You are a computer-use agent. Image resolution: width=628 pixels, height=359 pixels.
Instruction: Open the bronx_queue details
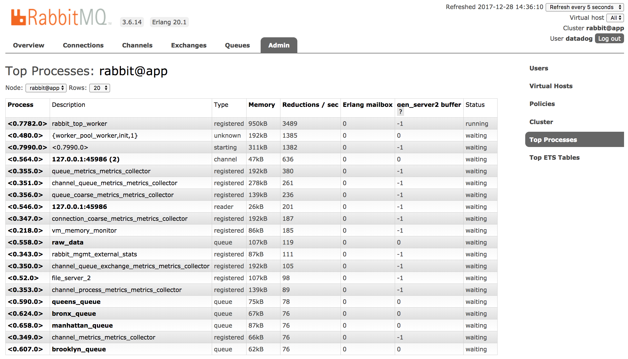73,313
